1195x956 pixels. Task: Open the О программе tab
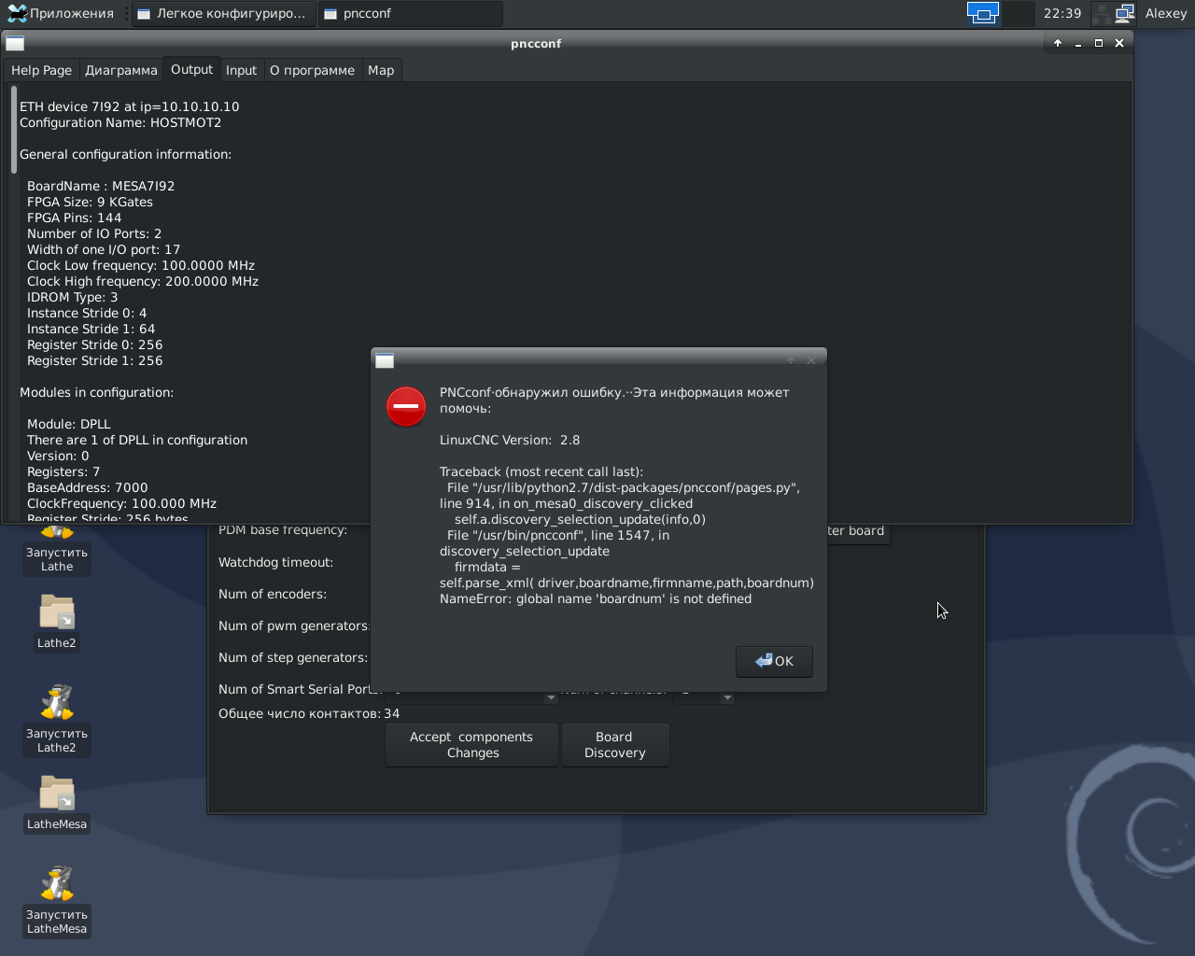312,70
